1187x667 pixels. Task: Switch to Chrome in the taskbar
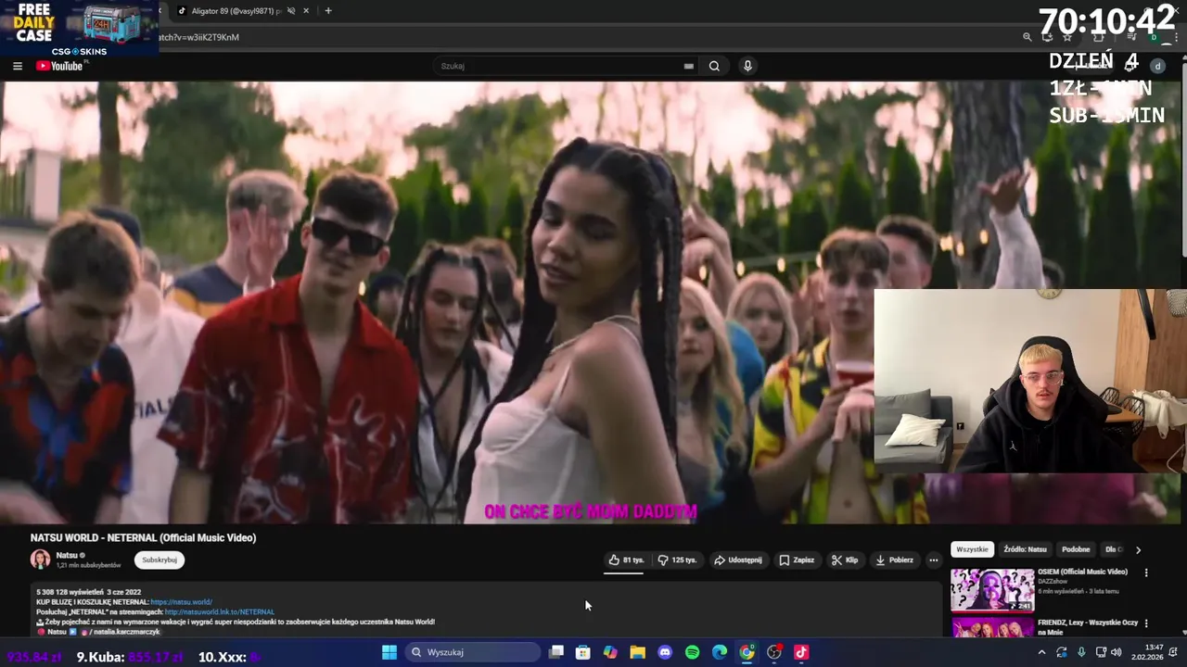747,652
